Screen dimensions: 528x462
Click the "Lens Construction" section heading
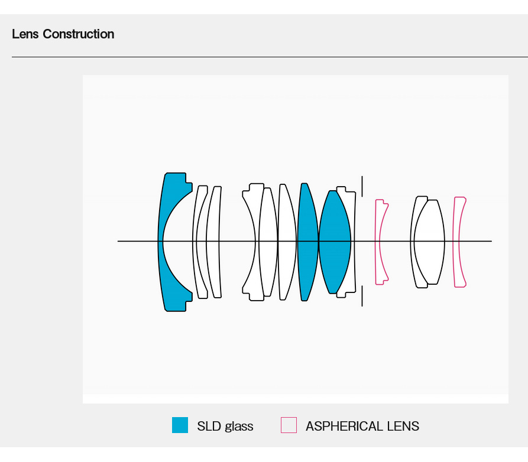click(63, 34)
